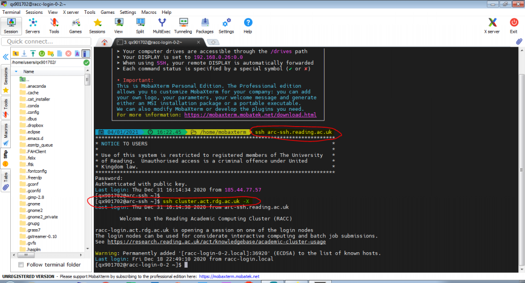The height and width of the screenshot is (283, 525).
Task: Click the Split terminal icon
Action: pyautogui.click(x=140, y=25)
